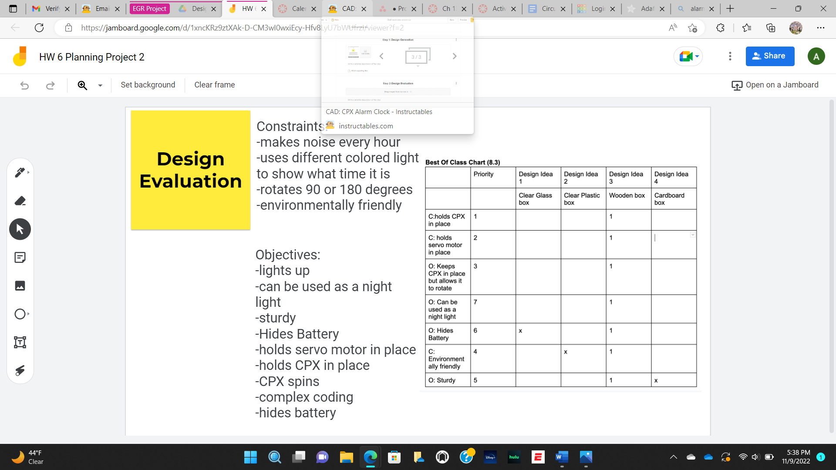Activate the Laser pointer tool
Image resolution: width=836 pixels, height=470 pixels.
(20, 370)
